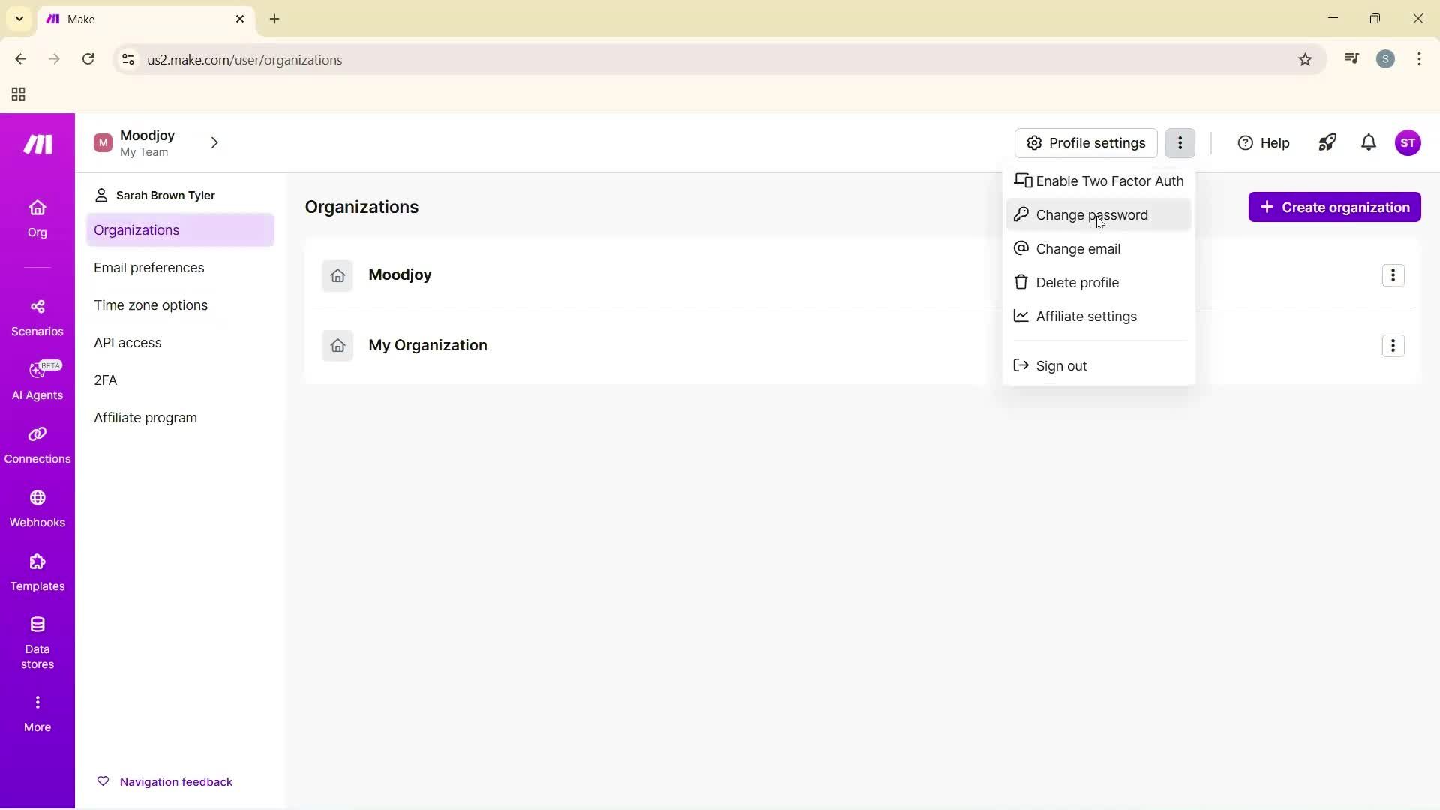This screenshot has width=1440, height=810.
Task: Open the browser tab search dropdown
Action: pyautogui.click(x=19, y=19)
